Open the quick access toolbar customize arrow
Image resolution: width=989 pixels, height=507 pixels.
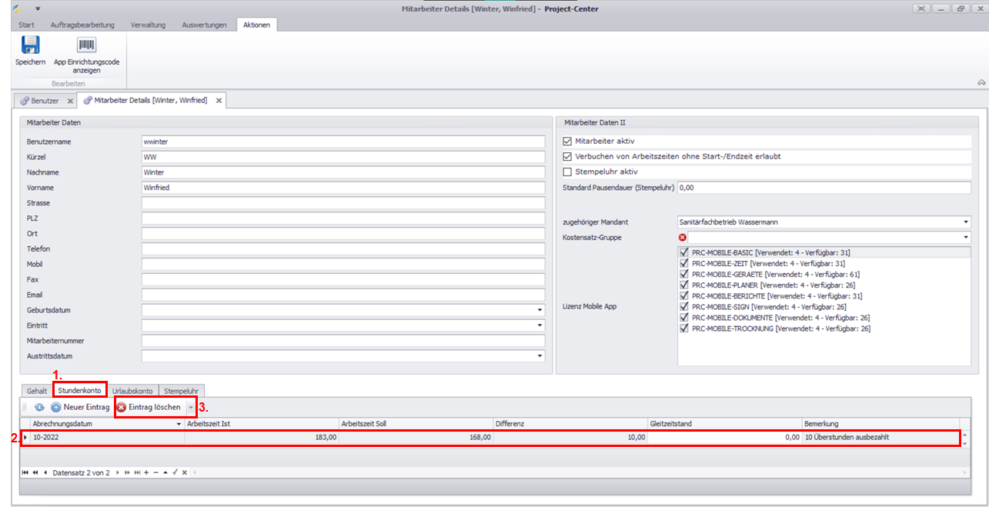click(38, 8)
